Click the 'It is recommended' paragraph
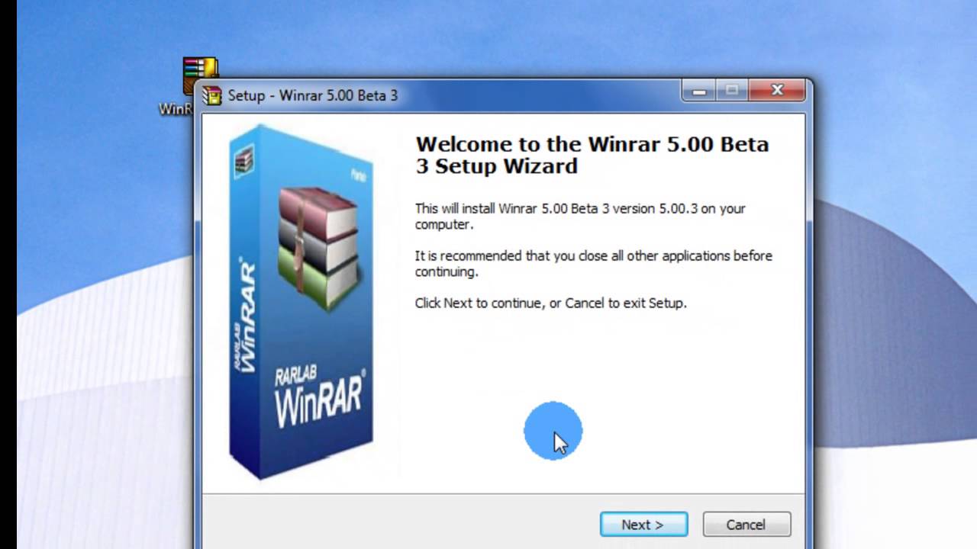This screenshot has width=977, height=549. pyautogui.click(x=593, y=263)
